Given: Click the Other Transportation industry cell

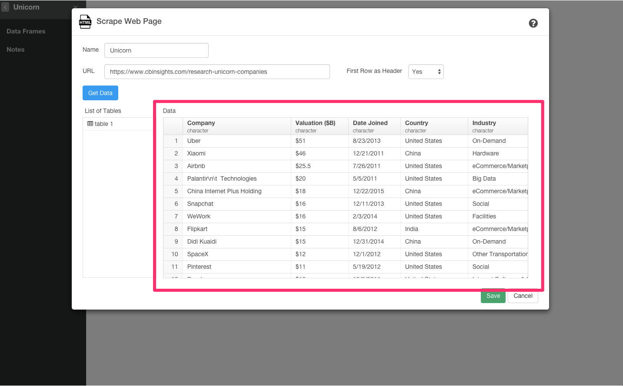Looking at the screenshot, I should click(x=498, y=254).
